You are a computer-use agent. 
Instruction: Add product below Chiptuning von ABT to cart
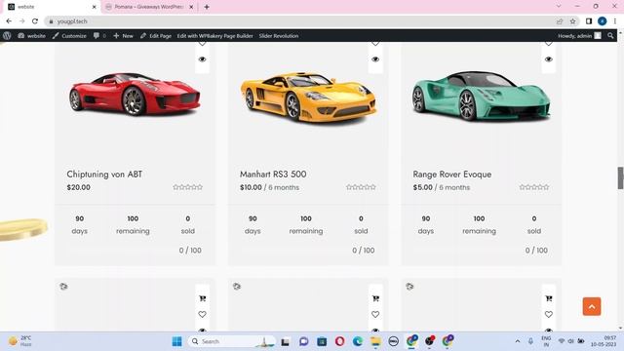coord(202,298)
